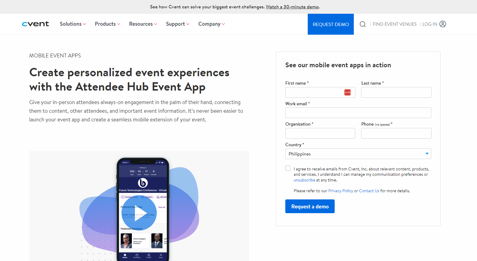
Task: Tap the More icon in phone mockup
Action: [x=161, y=256]
